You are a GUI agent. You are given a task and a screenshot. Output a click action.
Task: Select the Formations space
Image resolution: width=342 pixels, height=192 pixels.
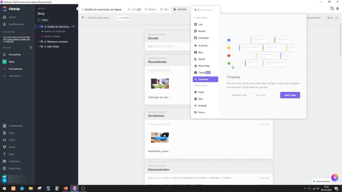tap(13, 69)
